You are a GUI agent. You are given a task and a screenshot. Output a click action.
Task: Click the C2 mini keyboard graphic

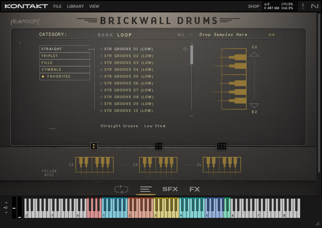(x=94, y=165)
